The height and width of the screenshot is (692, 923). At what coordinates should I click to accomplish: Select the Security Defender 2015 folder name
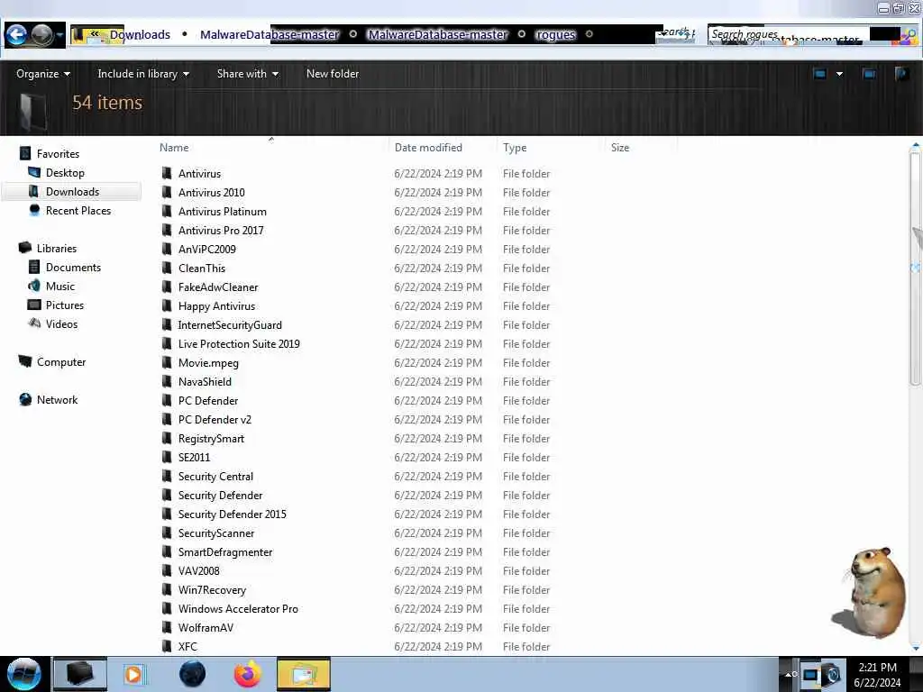(232, 514)
